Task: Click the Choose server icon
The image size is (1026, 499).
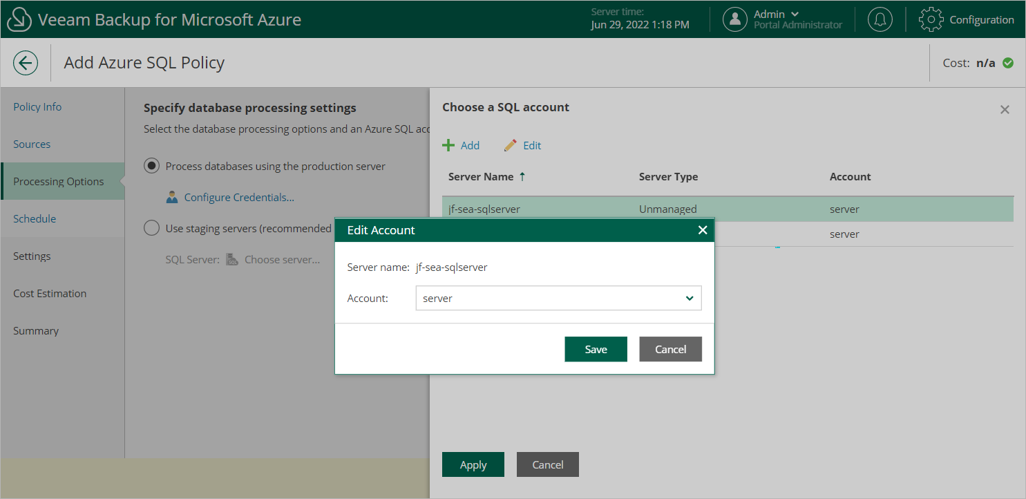Action: (x=233, y=260)
